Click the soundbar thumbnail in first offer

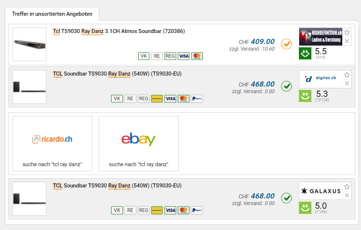29,44
